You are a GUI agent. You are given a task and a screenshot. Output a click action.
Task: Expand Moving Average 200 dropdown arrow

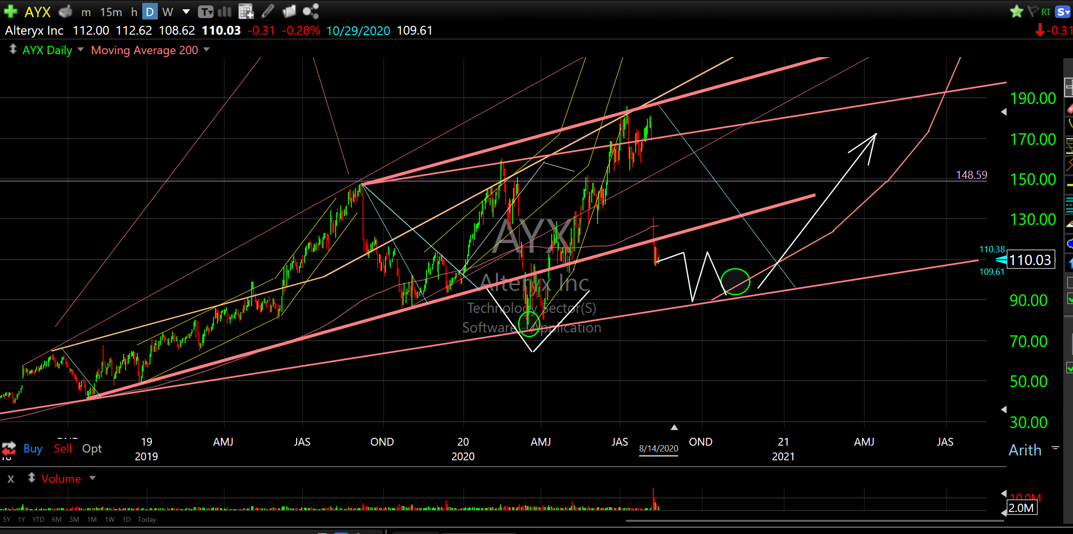point(206,49)
